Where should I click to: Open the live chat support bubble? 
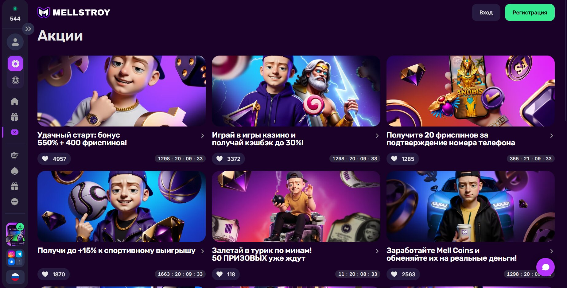tap(545, 267)
